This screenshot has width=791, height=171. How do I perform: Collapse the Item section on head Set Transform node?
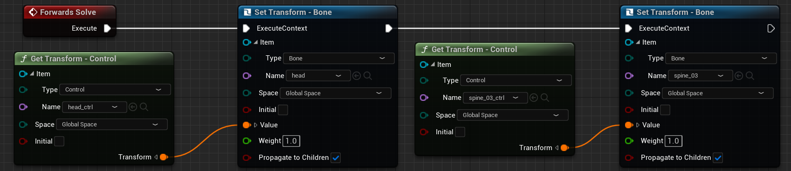(255, 42)
